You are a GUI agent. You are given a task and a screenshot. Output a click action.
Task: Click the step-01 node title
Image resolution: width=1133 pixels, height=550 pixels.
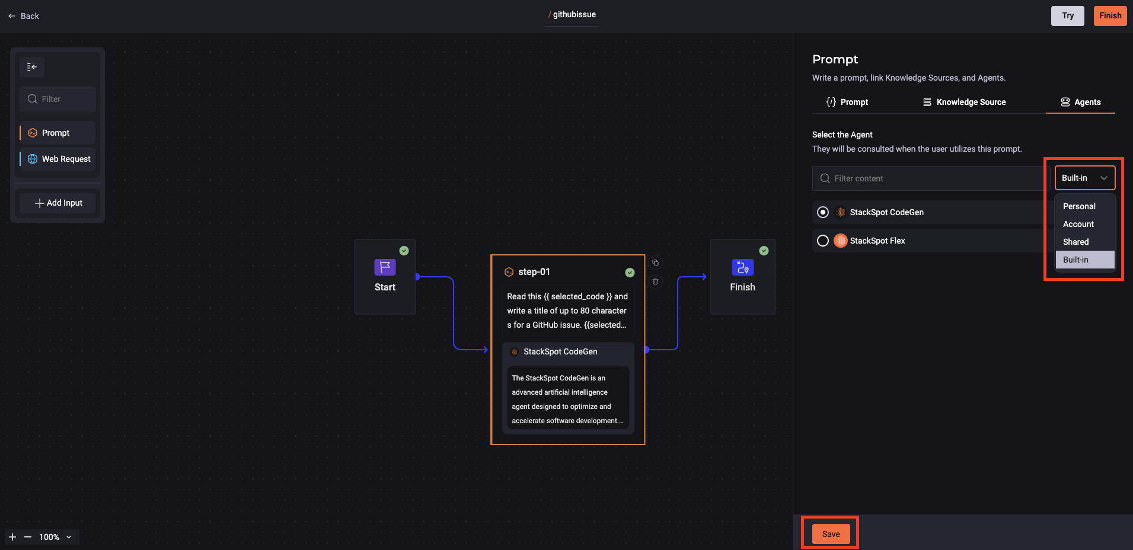coord(534,272)
